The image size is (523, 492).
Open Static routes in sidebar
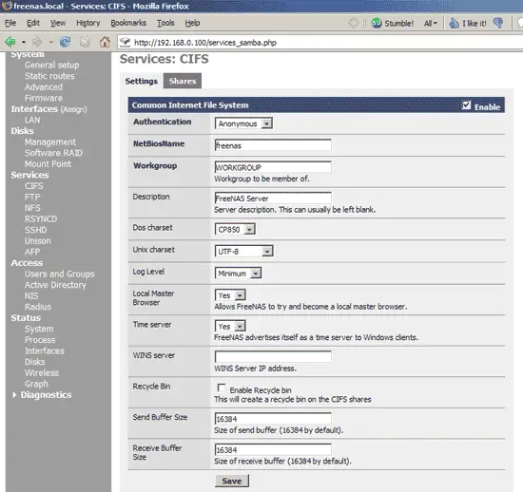(49, 76)
